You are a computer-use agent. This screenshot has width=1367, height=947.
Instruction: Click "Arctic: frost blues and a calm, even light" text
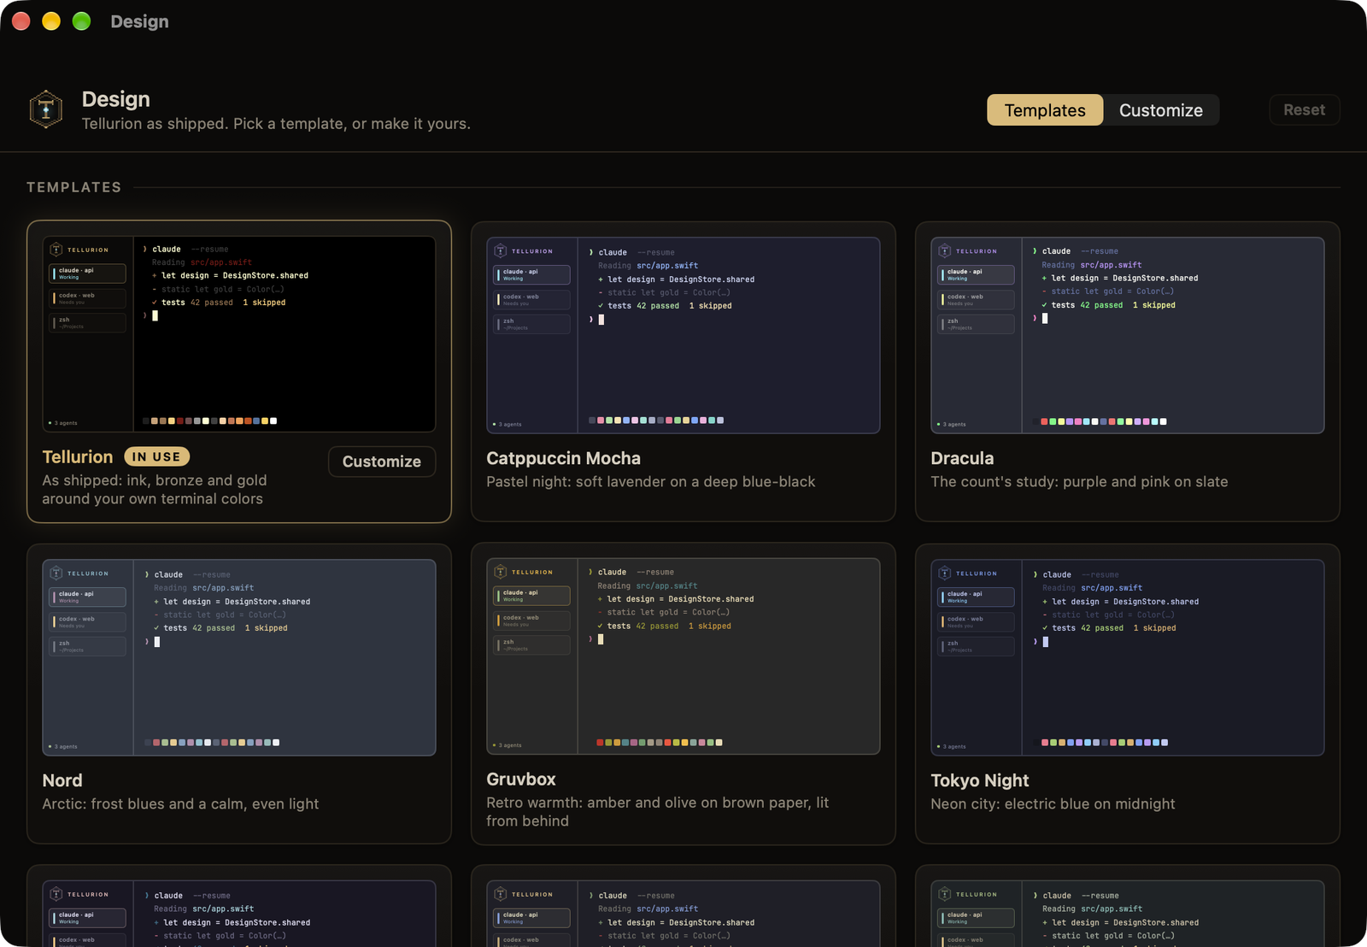[180, 804]
